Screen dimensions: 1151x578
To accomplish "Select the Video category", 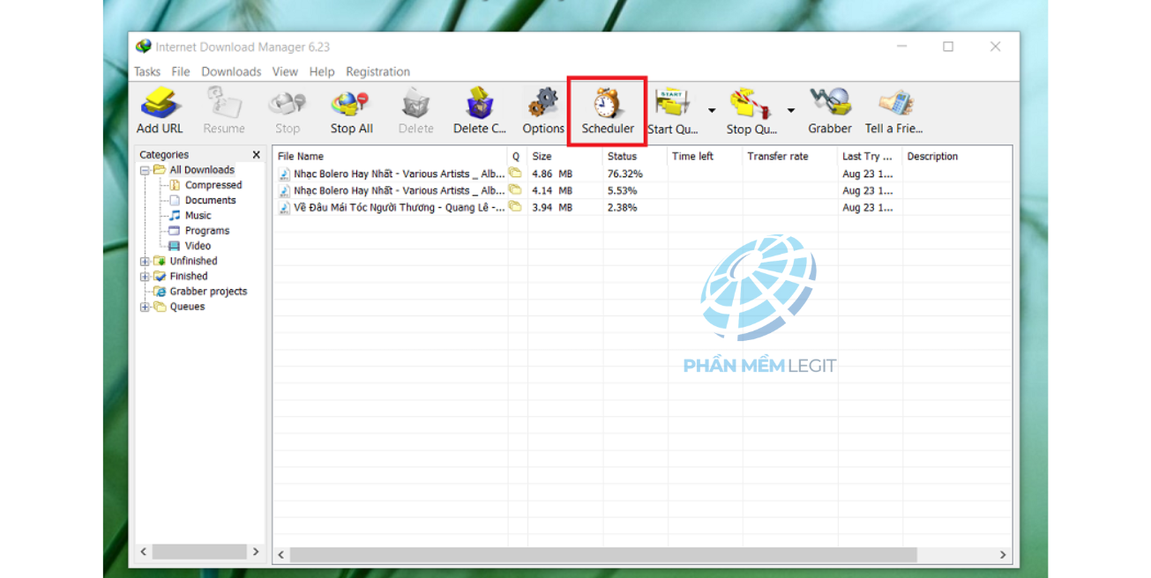I will coord(198,246).
